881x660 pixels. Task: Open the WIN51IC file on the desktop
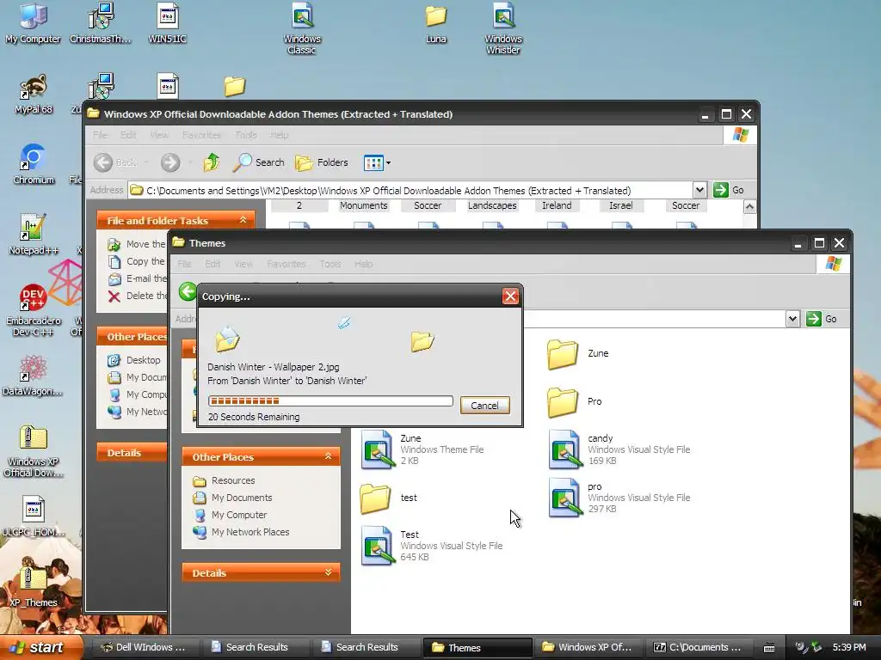coord(168,23)
